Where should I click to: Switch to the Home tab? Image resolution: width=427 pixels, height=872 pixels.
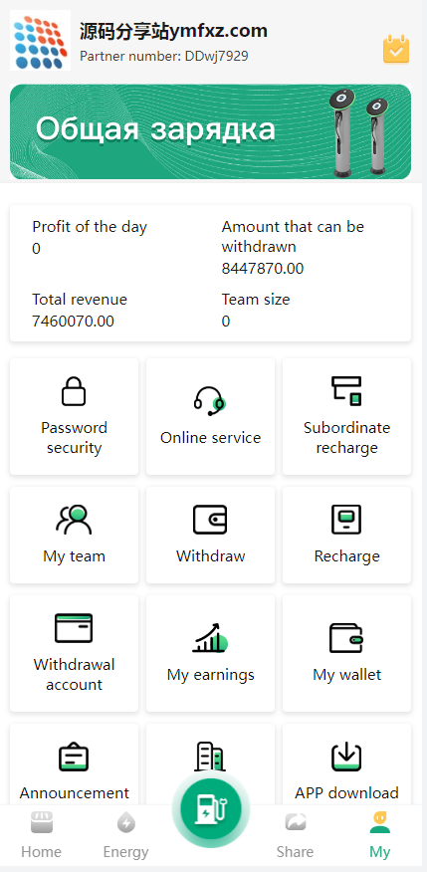coord(41,835)
